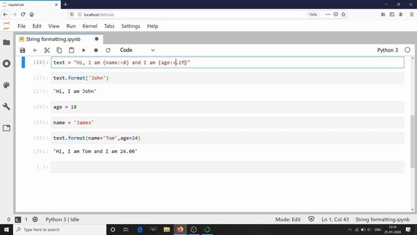Save page to Pocket icon
Screen dimensions: 417x235
click(336, 14)
